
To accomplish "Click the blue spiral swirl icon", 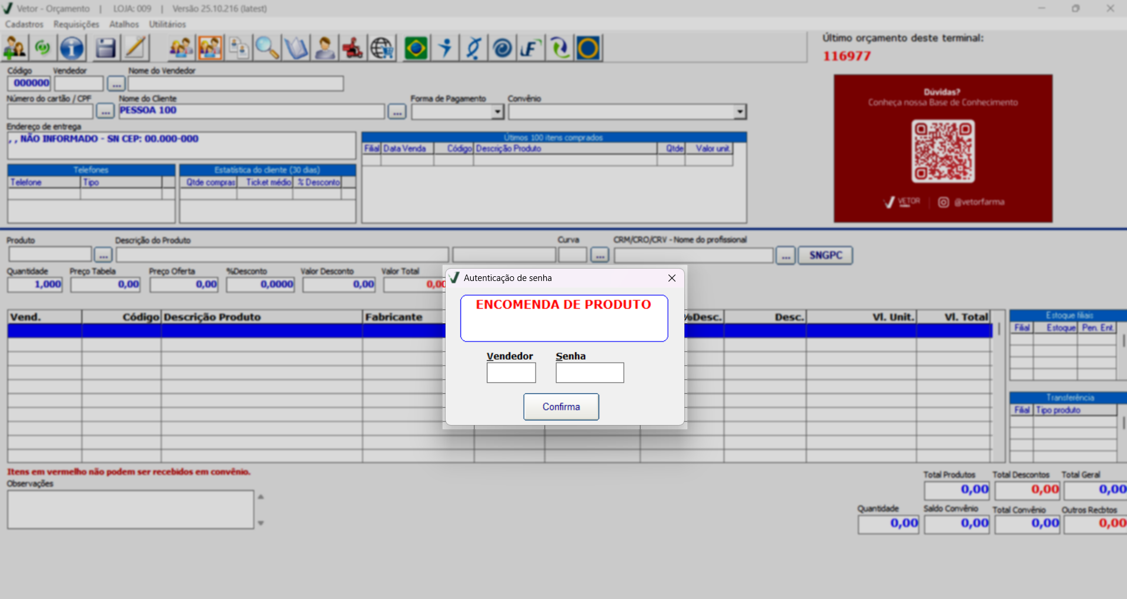I will 503,48.
